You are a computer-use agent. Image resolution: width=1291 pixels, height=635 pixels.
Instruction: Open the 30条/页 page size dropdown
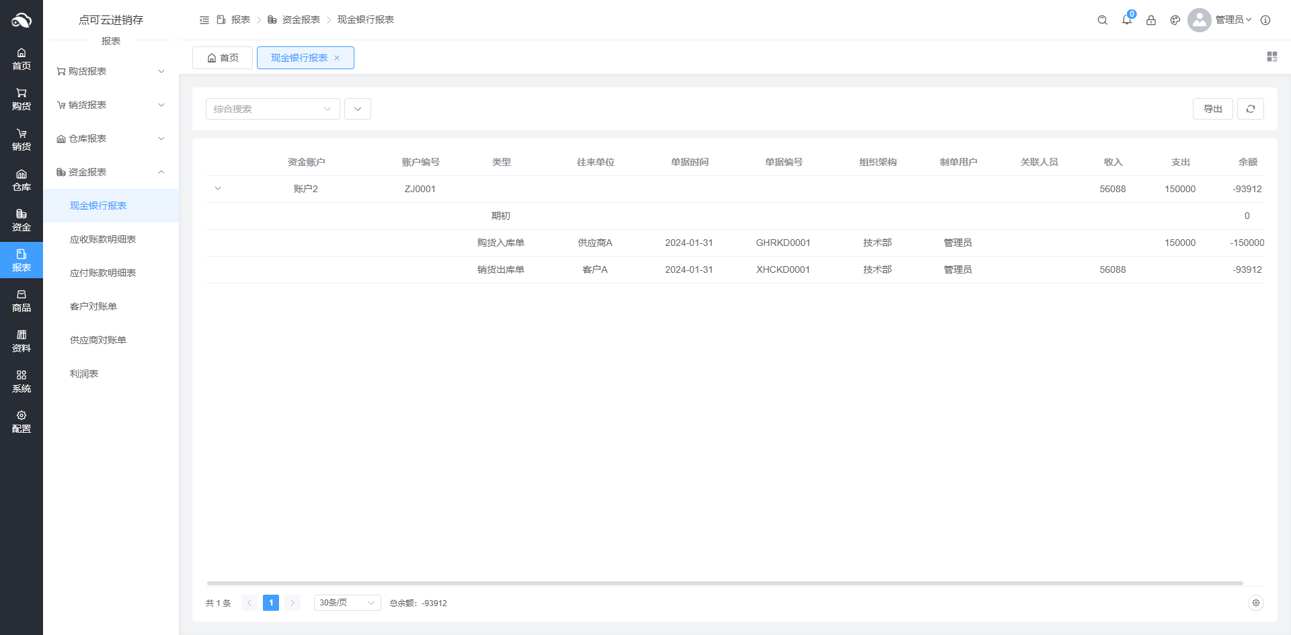[x=347, y=603]
